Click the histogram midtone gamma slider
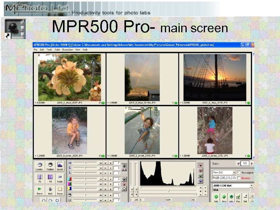 168,191
